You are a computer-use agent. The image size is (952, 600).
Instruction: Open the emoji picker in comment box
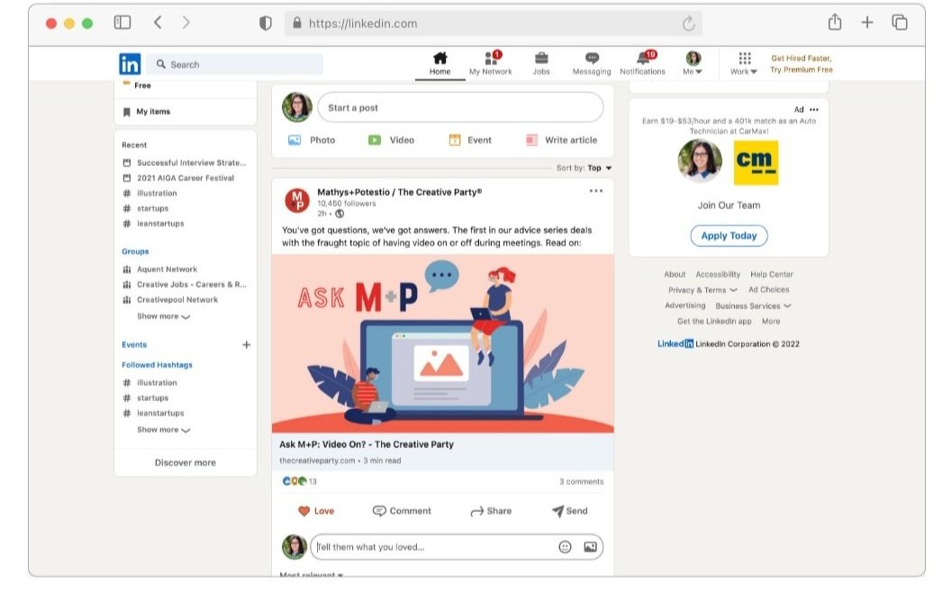click(565, 547)
